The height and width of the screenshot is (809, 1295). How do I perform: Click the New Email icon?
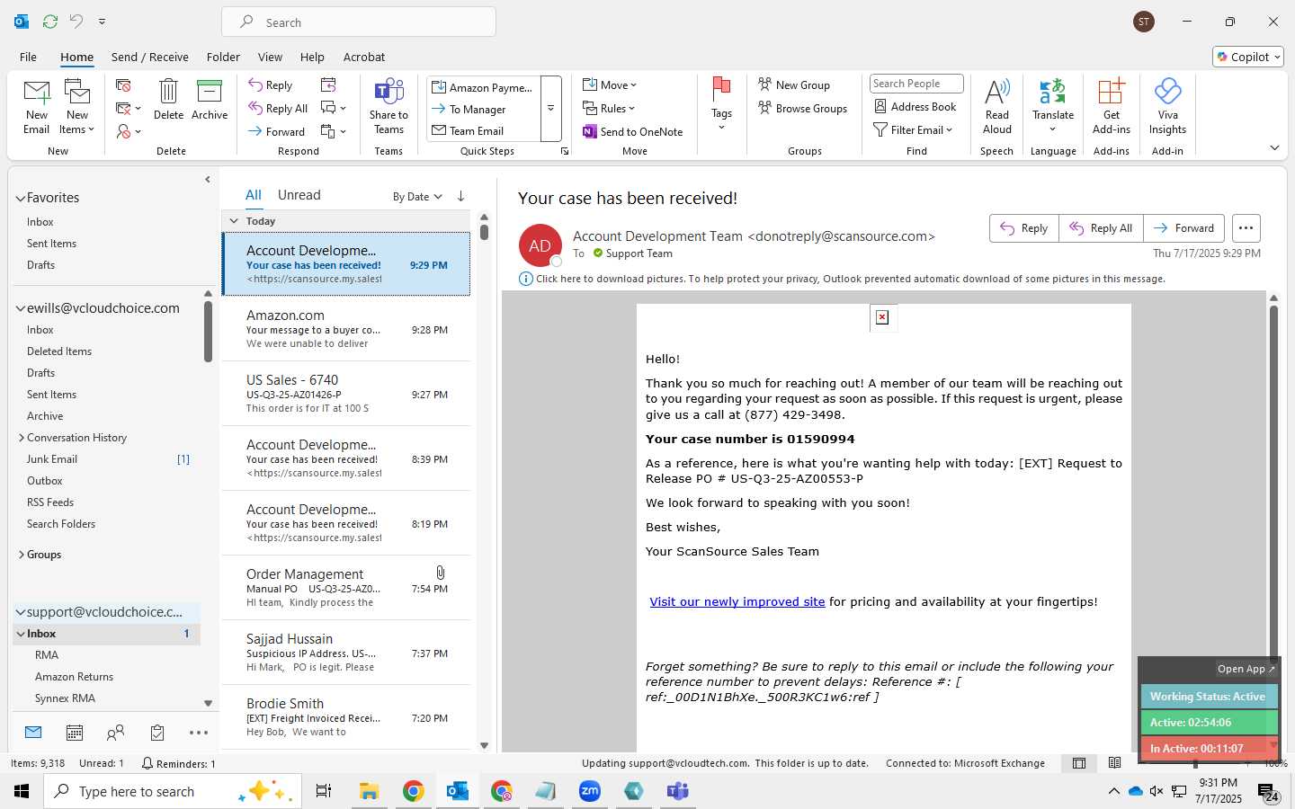coord(37,106)
